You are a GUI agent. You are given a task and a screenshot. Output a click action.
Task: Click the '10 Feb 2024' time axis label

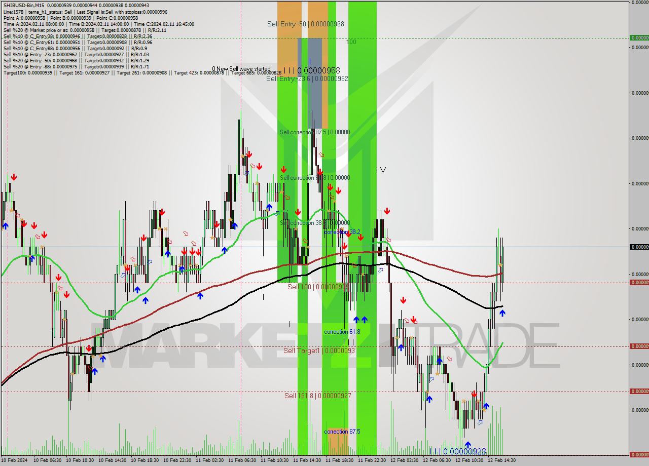tap(15, 460)
